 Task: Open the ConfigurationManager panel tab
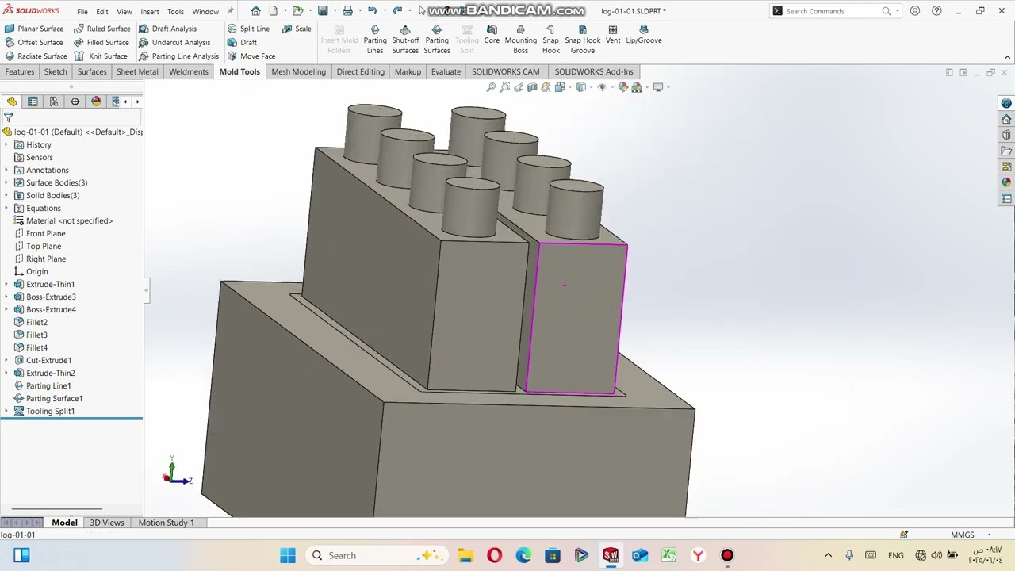pos(54,102)
